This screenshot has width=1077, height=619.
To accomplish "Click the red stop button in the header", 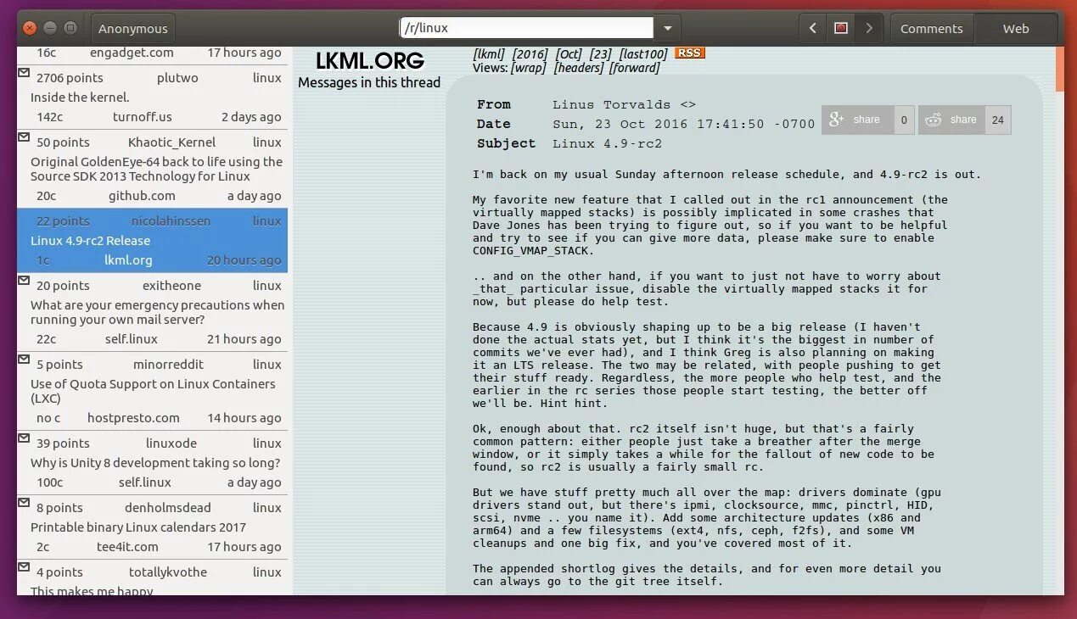I will pyautogui.click(x=840, y=28).
